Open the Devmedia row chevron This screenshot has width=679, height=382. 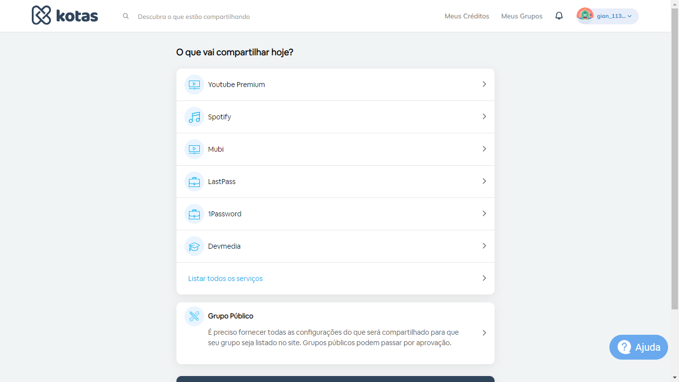(x=484, y=246)
